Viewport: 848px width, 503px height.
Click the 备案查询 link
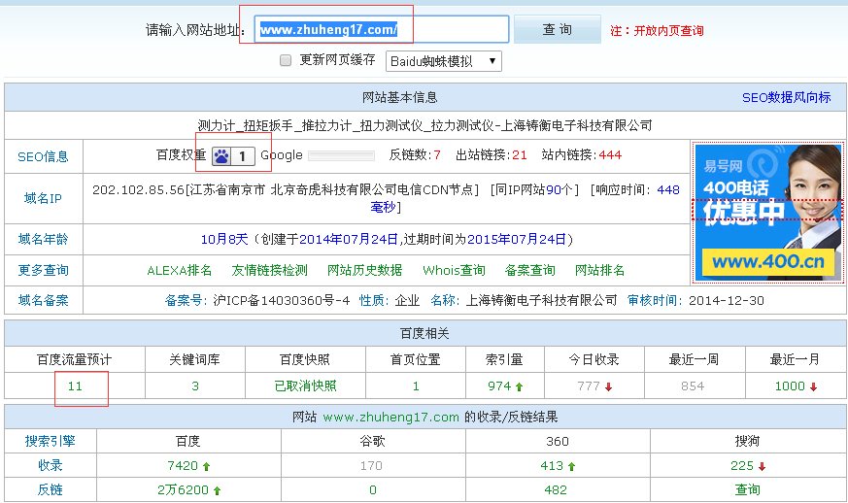pos(530,270)
